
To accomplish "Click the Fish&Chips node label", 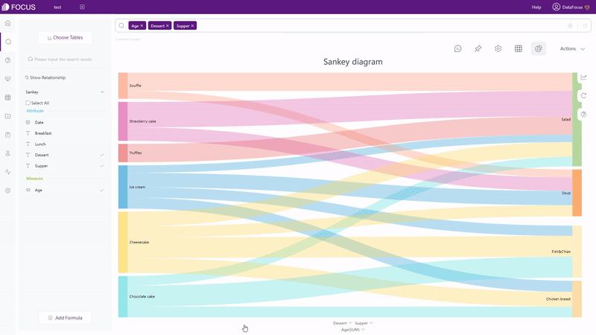I will pos(561,252).
